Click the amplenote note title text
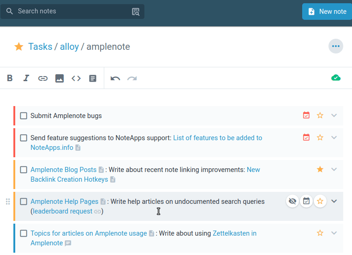 [108, 47]
